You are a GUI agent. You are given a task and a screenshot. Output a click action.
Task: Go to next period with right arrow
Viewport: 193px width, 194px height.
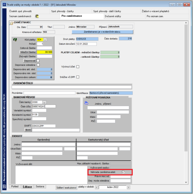click(128, 187)
